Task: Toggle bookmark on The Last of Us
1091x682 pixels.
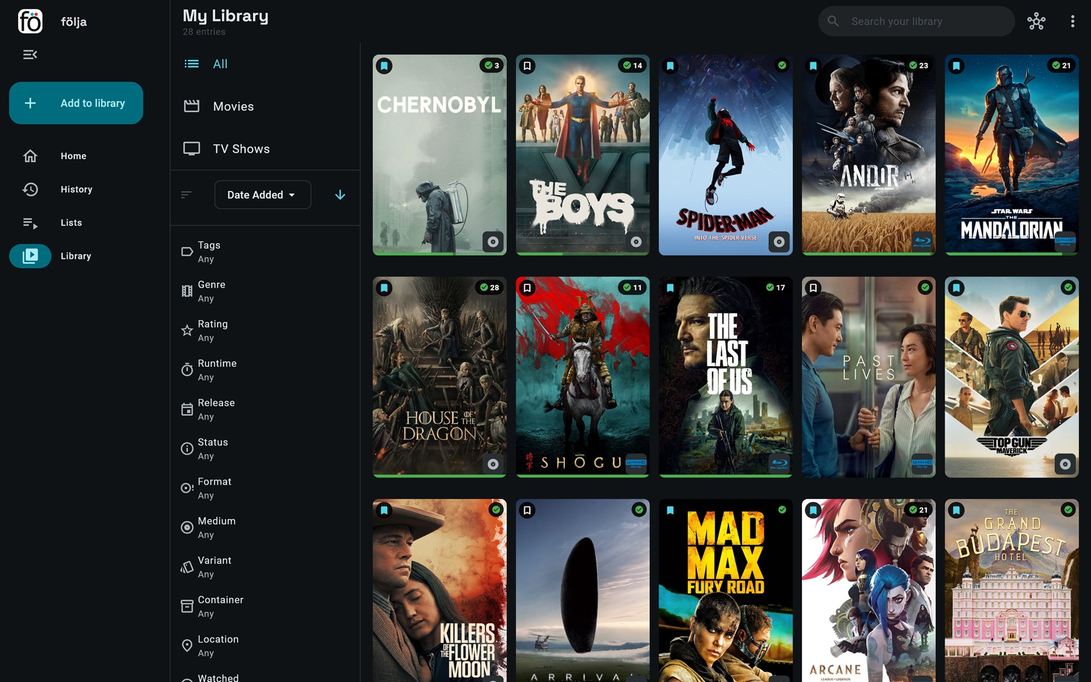Action: [670, 288]
